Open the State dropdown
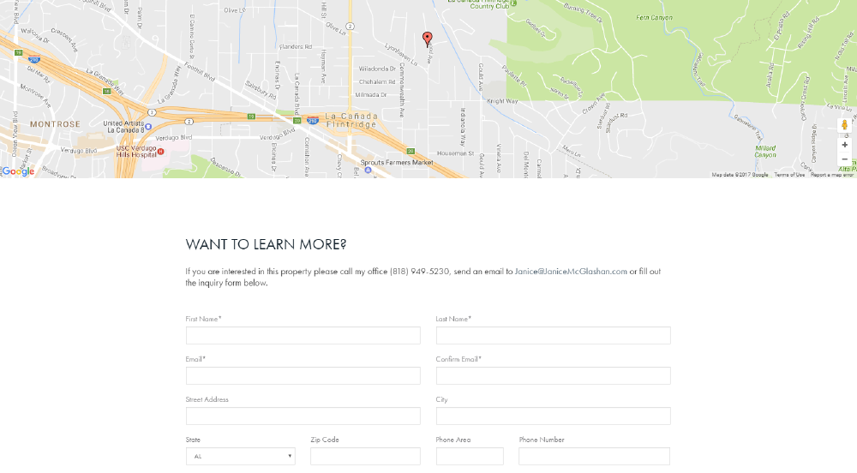Viewport: 857px width, 473px height. pos(241,457)
